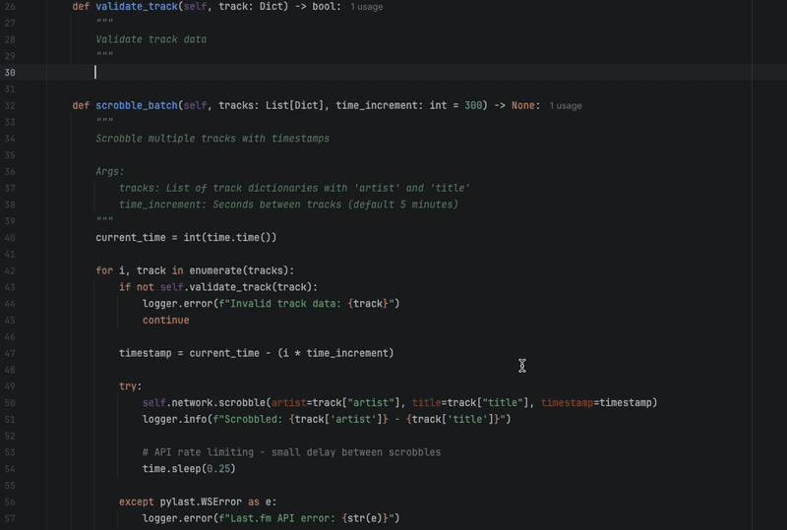This screenshot has width=787, height=530.
Task: Click 'time_increment' inside the parentheses on line 47
Action: coord(347,353)
